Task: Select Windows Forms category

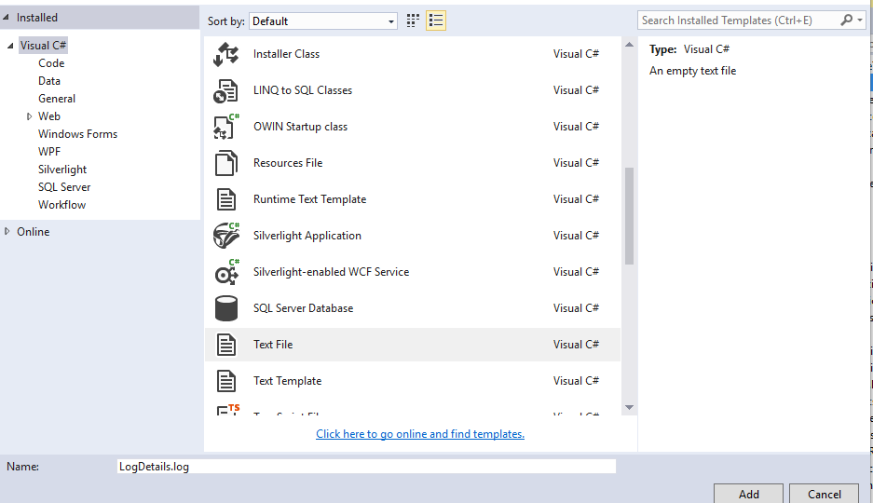Action: coord(77,134)
